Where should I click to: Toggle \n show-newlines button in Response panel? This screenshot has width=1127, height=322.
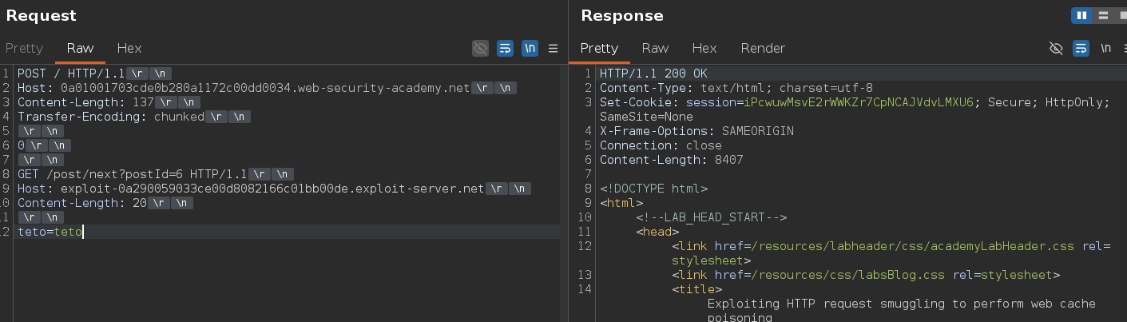coord(1105,48)
